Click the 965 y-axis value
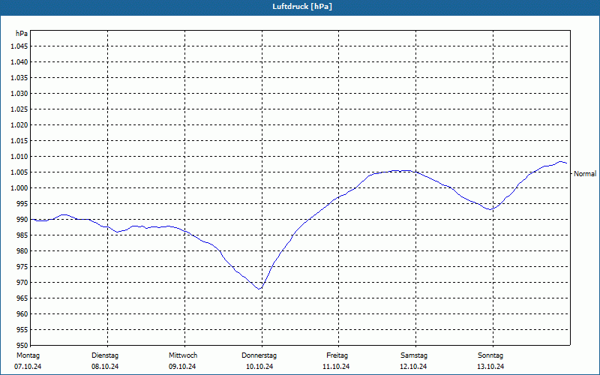This screenshot has width=600, height=375. pyautogui.click(x=22, y=298)
